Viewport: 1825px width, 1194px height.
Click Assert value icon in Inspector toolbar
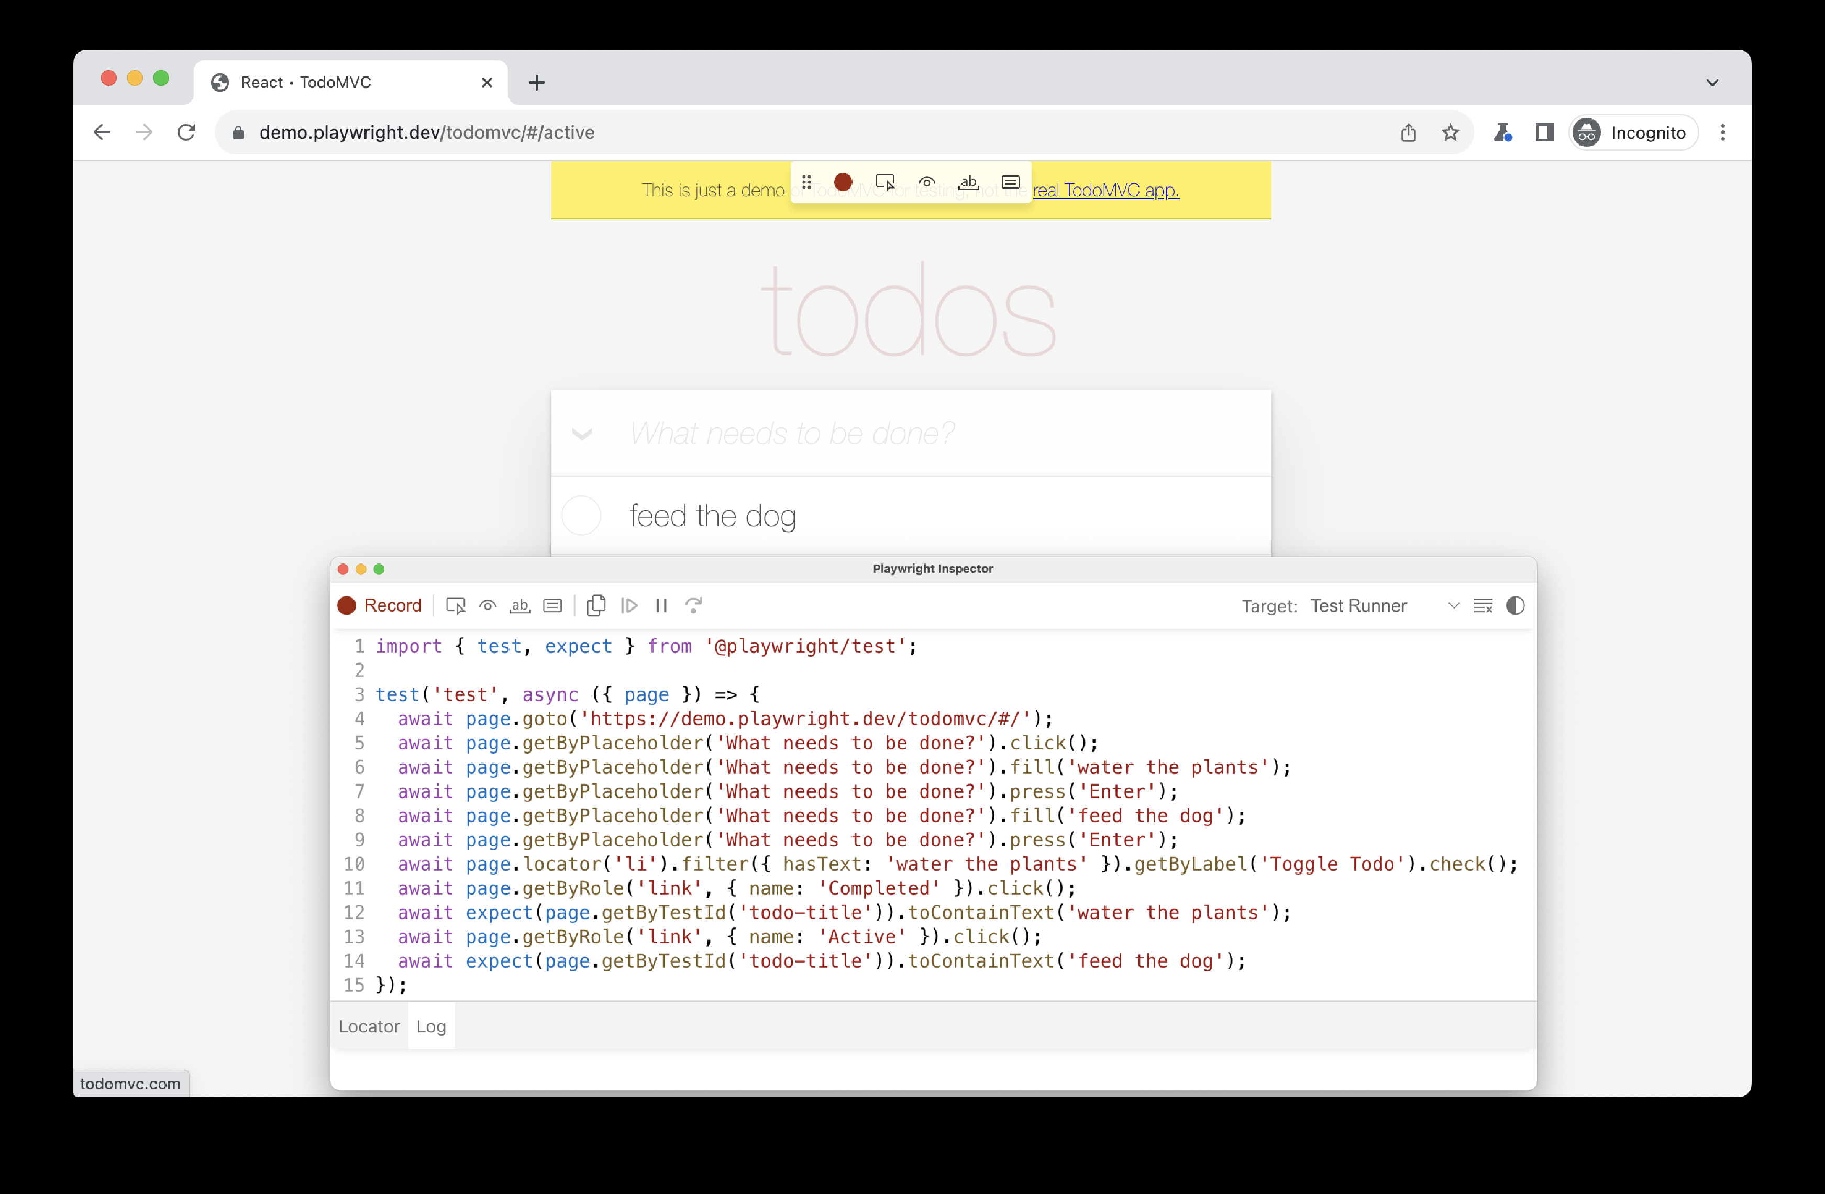coord(552,606)
